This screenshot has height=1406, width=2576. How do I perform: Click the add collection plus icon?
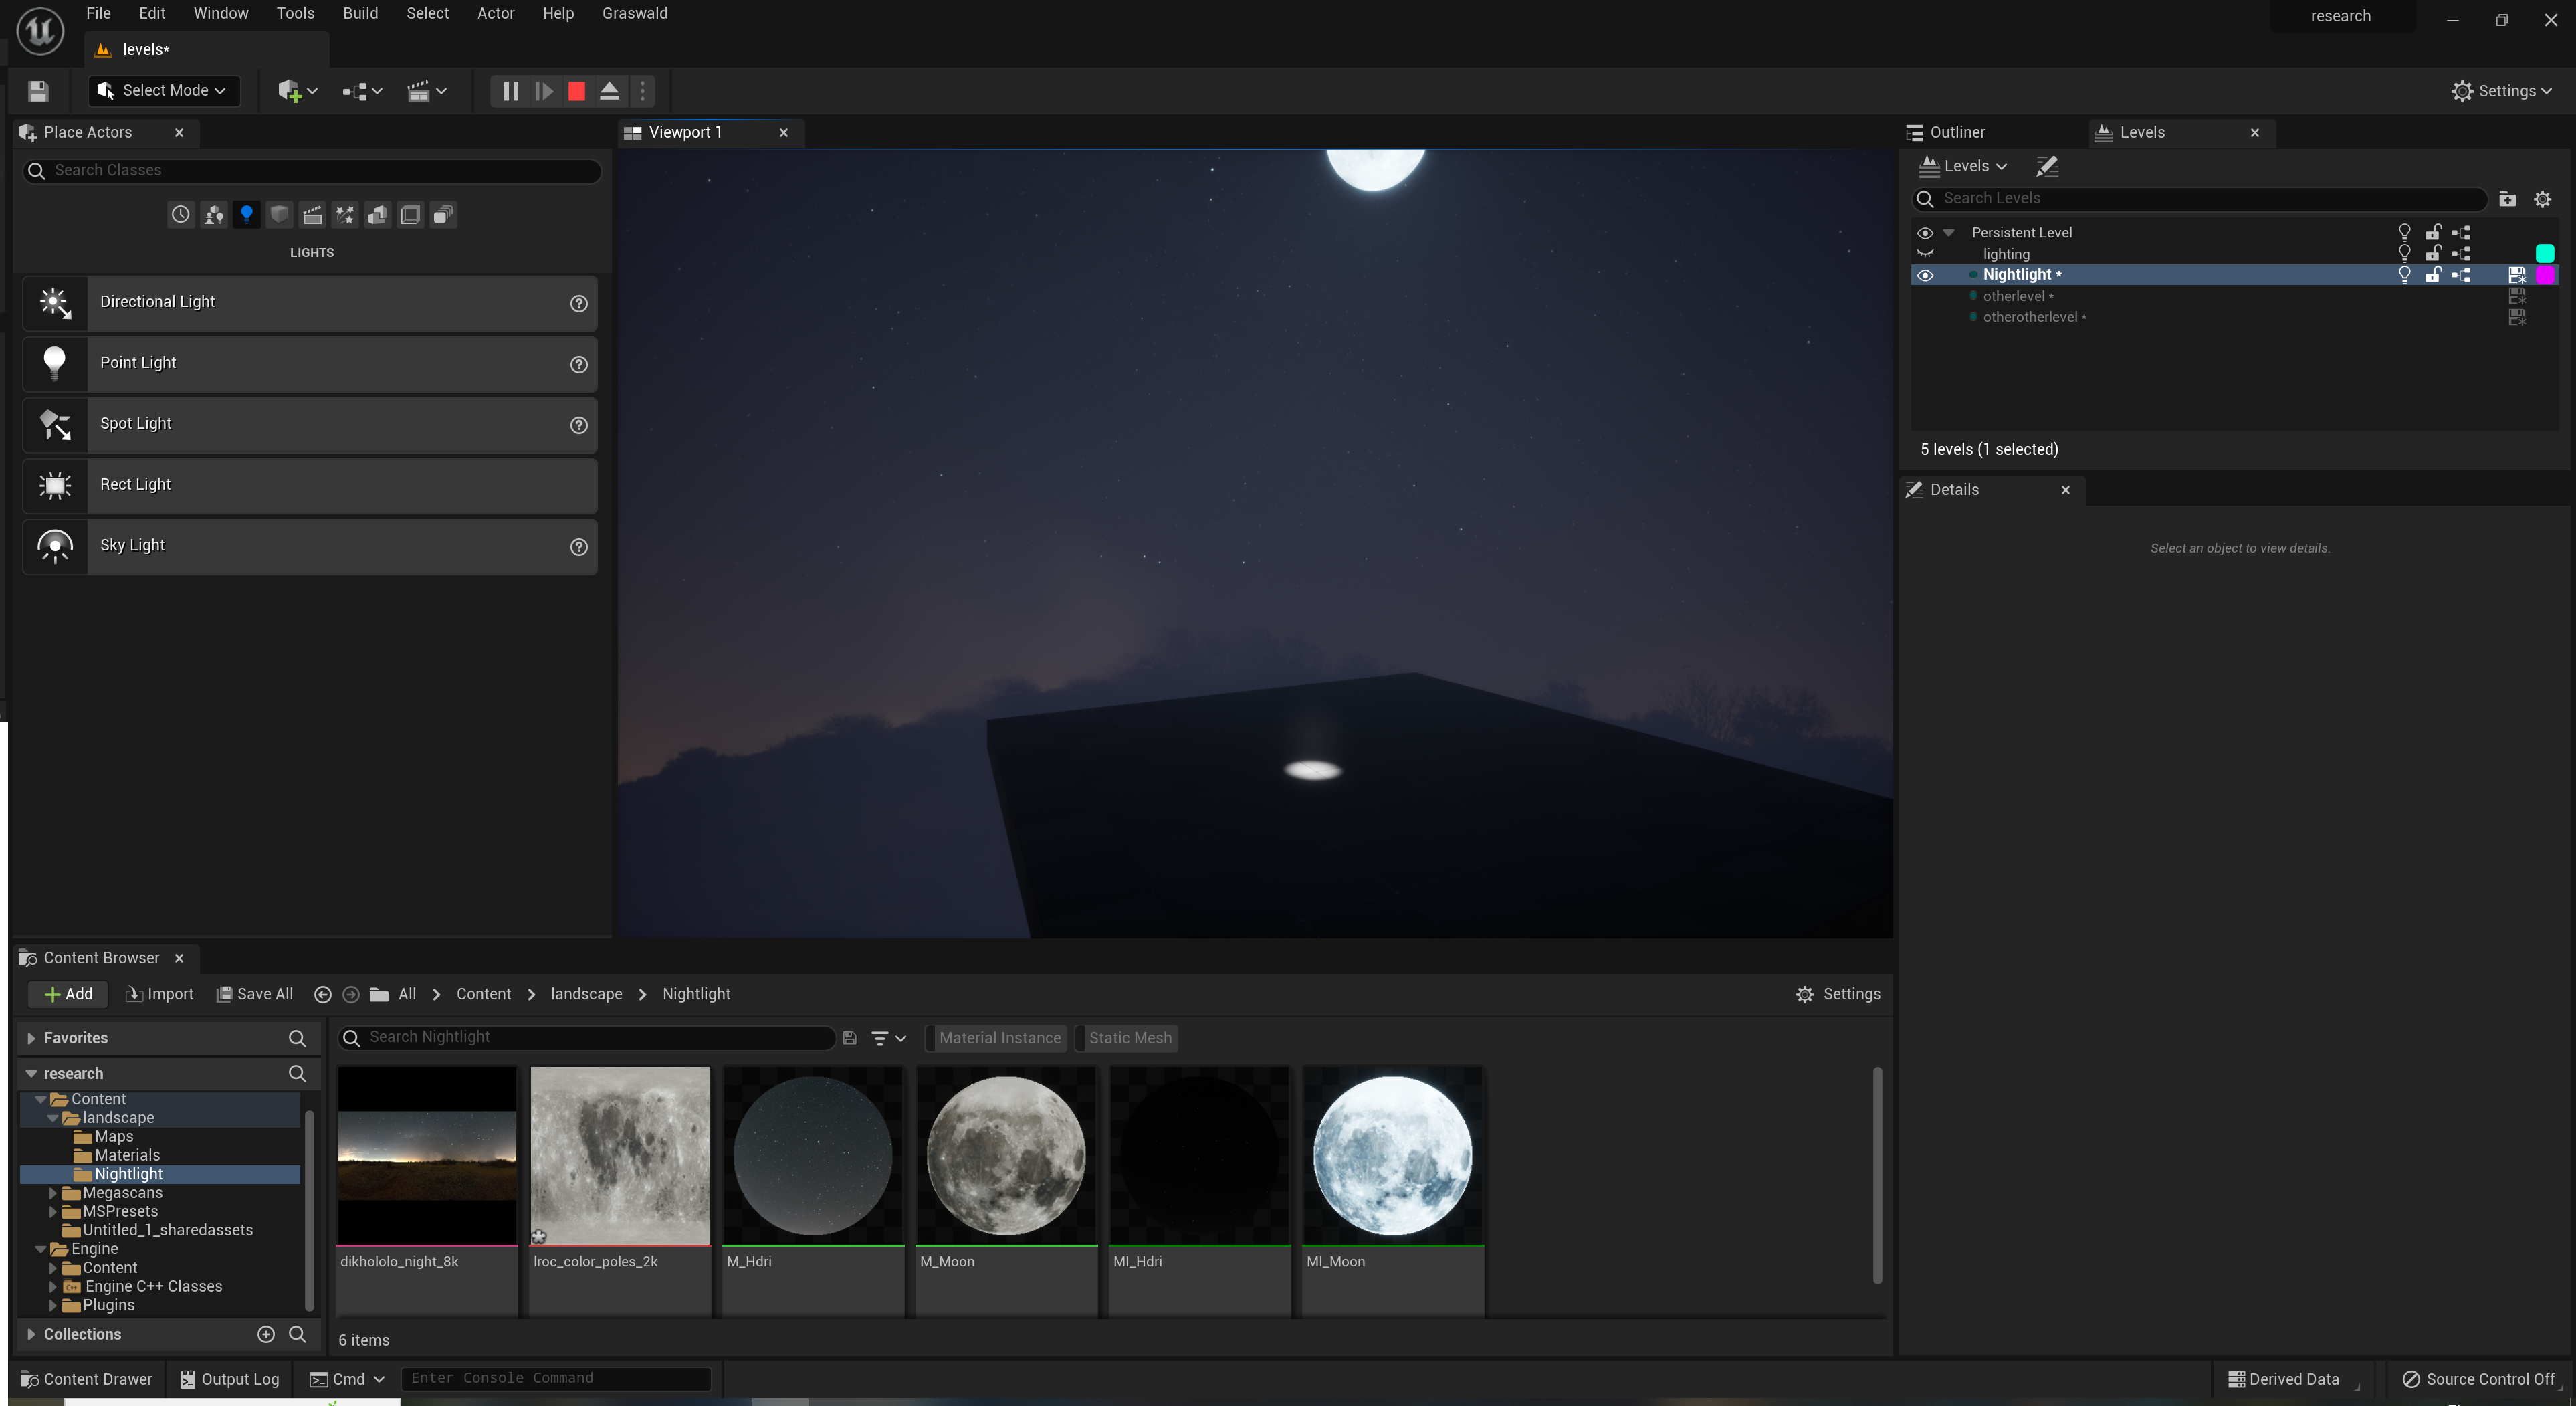tap(266, 1334)
